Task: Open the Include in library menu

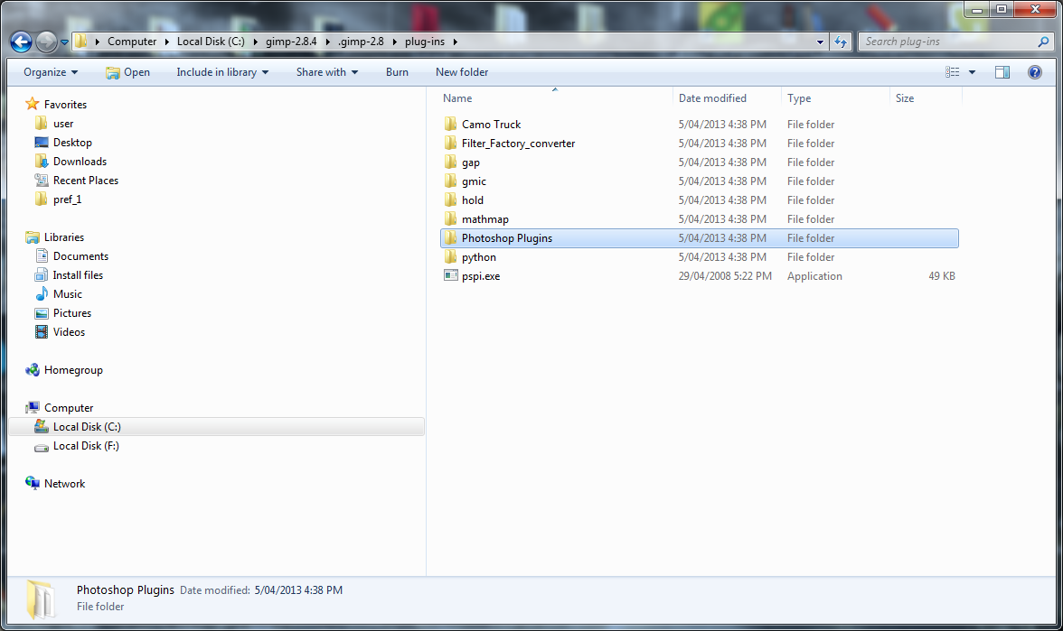Action: (x=222, y=72)
